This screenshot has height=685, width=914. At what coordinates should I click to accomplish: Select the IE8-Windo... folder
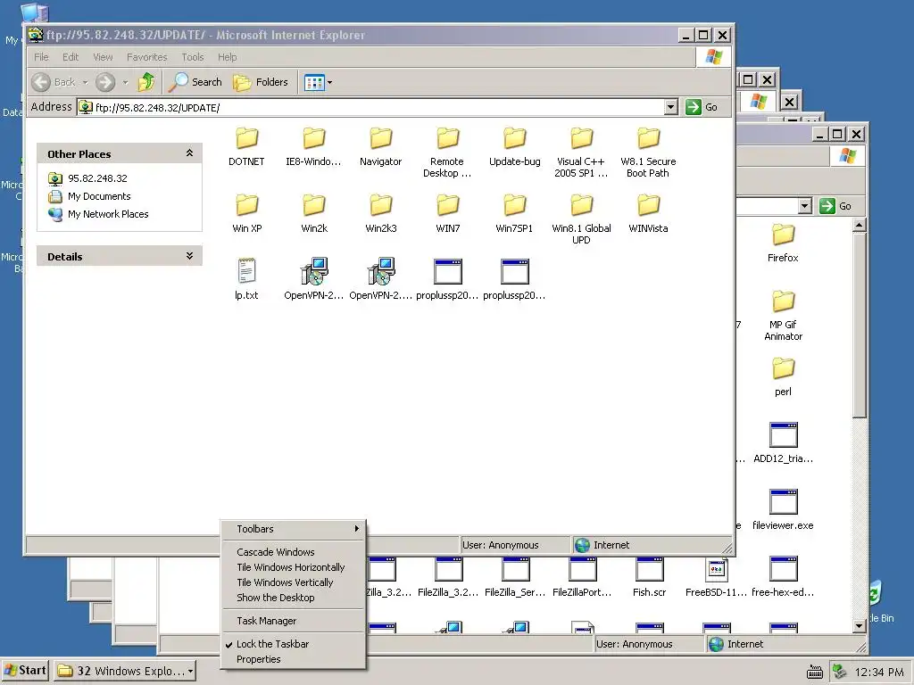(x=313, y=146)
